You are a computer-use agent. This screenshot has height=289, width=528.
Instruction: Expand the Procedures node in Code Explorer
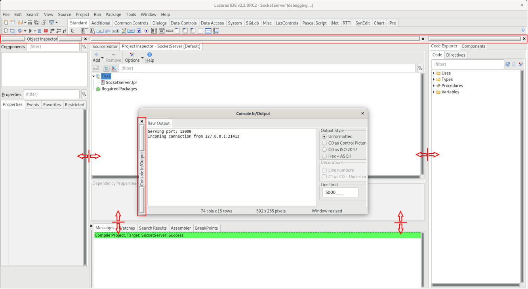[434, 86]
